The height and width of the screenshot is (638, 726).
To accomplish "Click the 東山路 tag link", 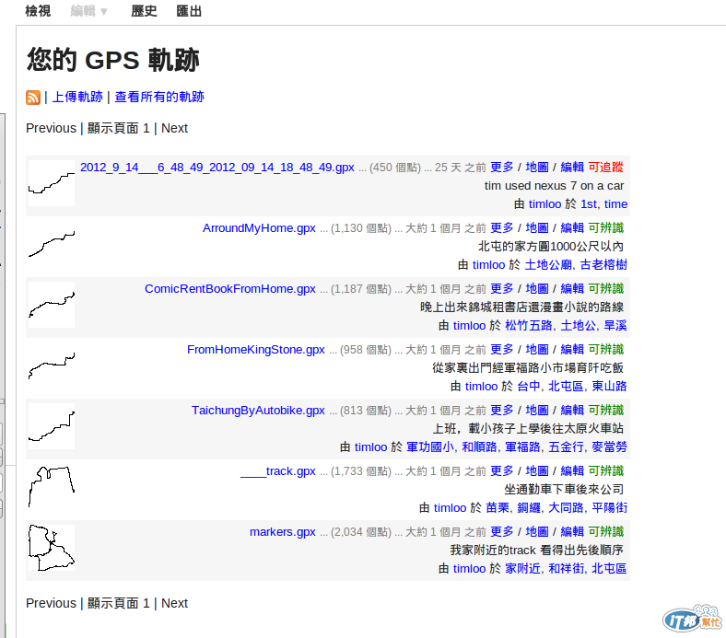I will pos(609,387).
